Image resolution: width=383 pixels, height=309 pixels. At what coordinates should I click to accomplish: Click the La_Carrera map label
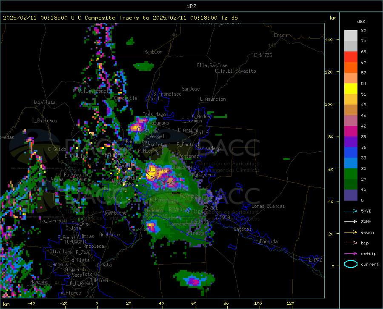(52, 221)
